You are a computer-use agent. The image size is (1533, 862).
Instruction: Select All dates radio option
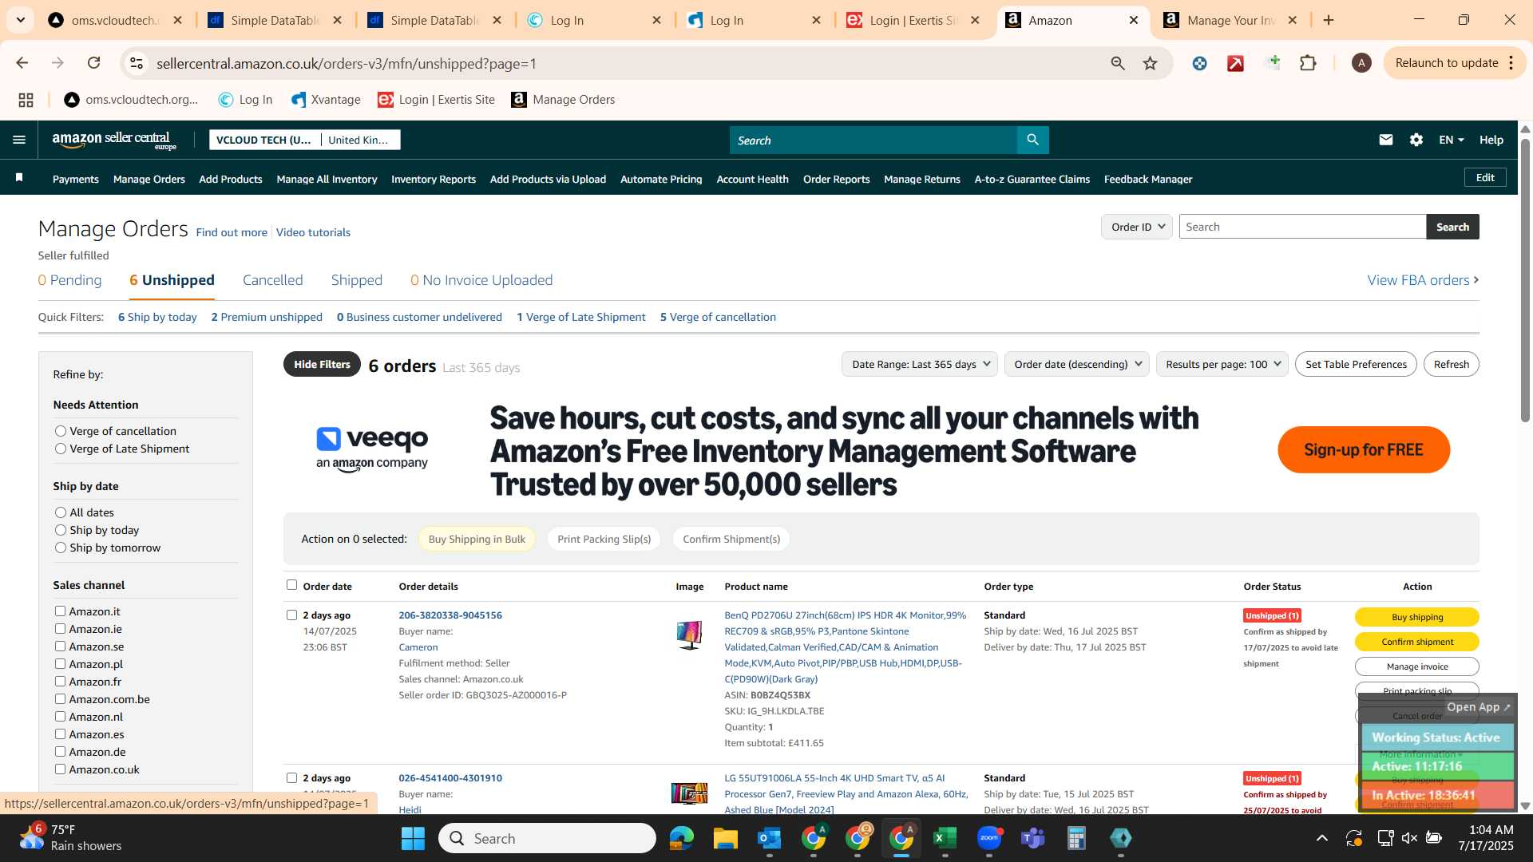tap(61, 512)
